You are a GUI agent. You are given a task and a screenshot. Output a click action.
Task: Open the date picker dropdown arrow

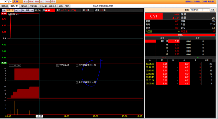point(203,10)
